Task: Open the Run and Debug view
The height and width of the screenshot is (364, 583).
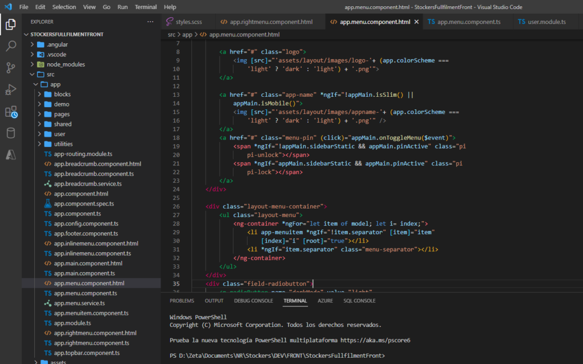Action: 10,89
